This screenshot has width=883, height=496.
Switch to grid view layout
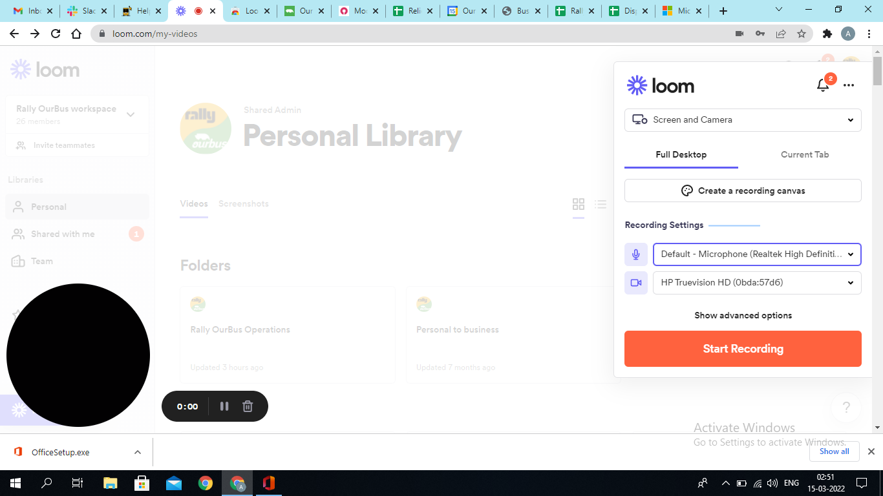pos(579,204)
